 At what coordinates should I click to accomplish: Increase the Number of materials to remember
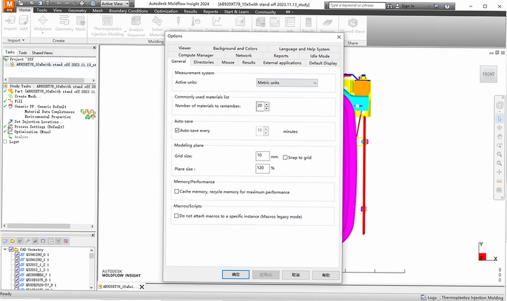(x=266, y=104)
